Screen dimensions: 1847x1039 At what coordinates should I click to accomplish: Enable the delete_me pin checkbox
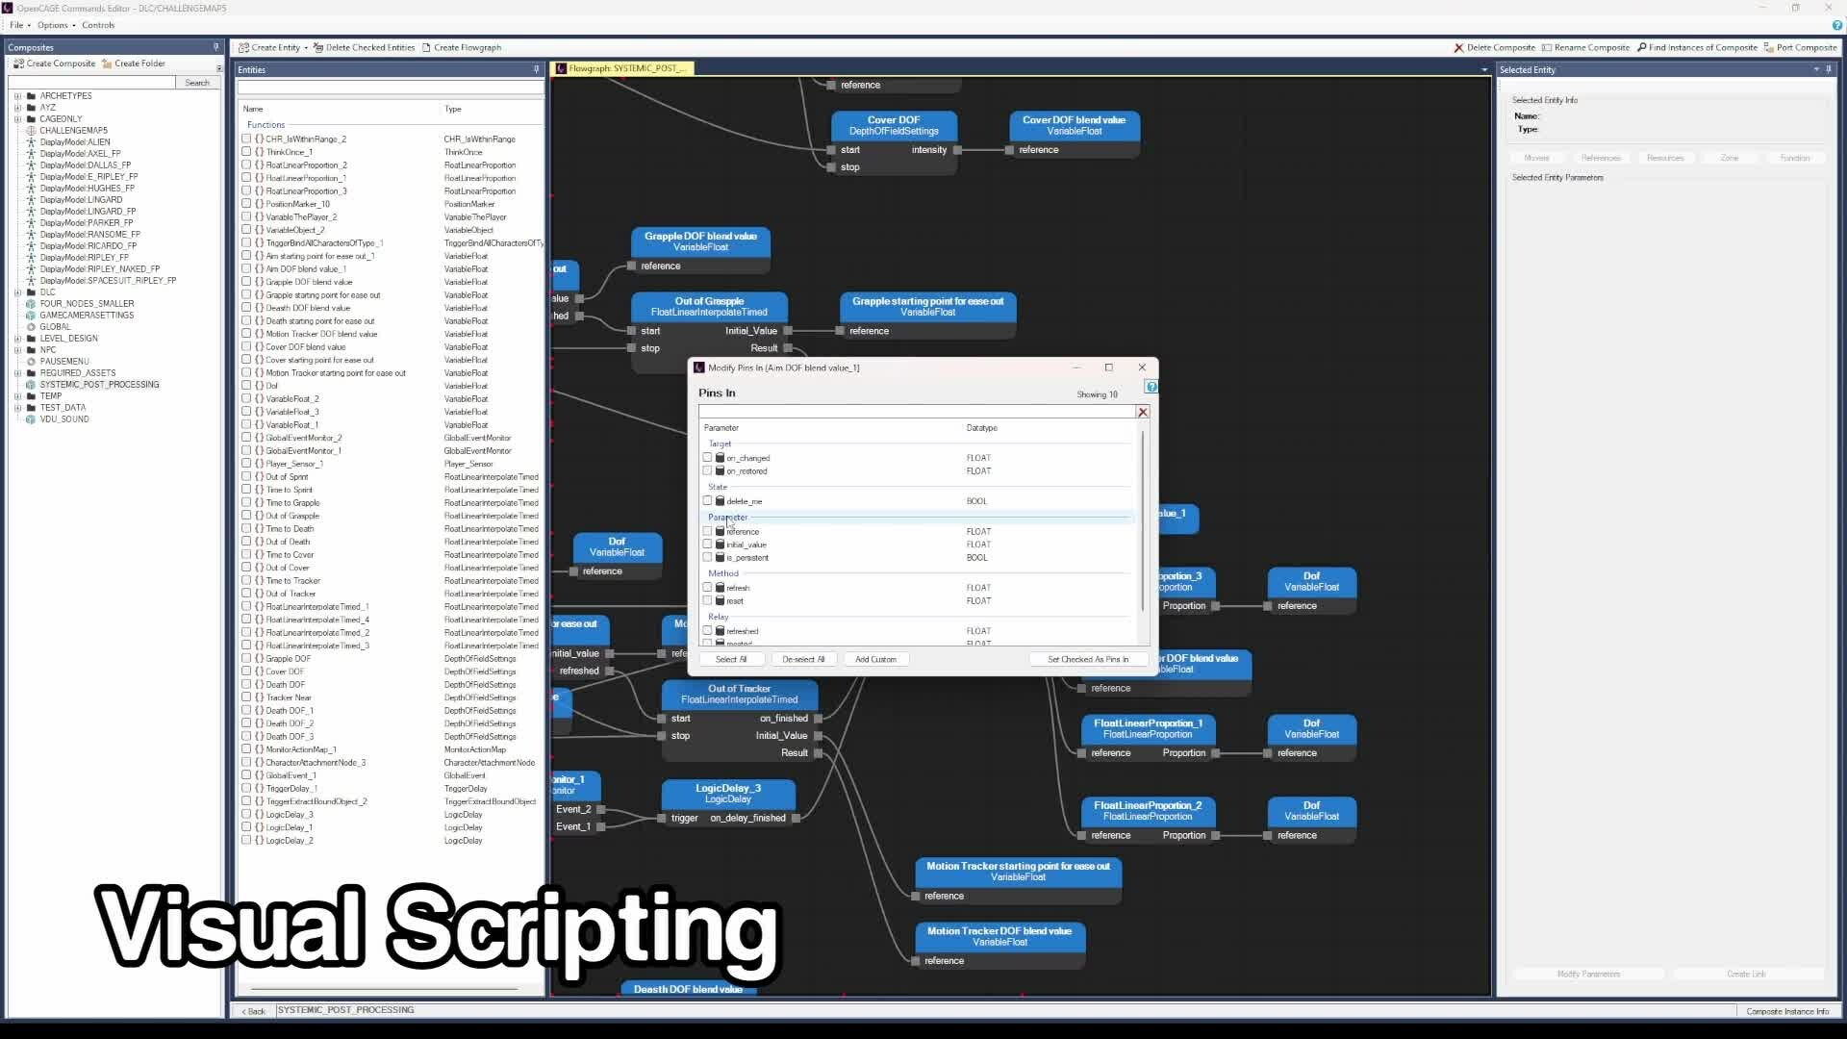[708, 501]
